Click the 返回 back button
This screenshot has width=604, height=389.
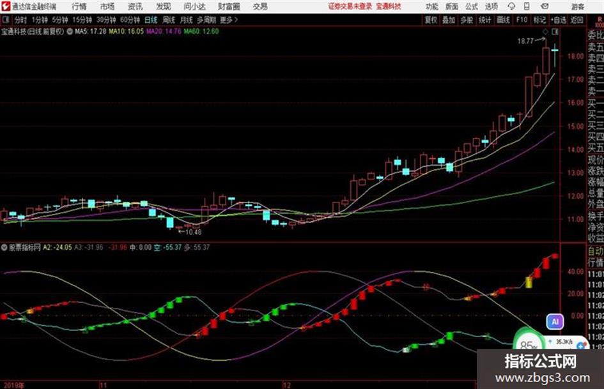[x=577, y=20]
